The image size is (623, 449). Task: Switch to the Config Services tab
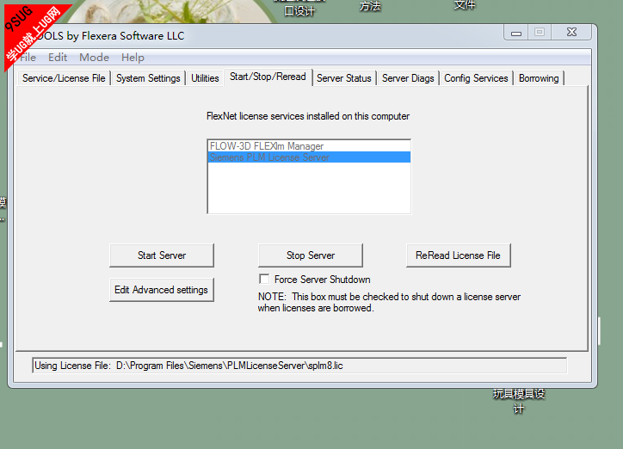[476, 78]
